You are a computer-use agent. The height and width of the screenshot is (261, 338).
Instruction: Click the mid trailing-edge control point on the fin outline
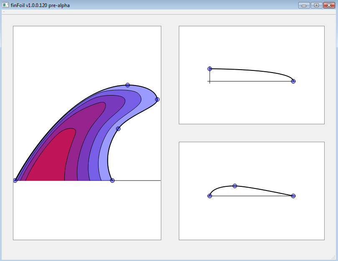click(x=118, y=129)
